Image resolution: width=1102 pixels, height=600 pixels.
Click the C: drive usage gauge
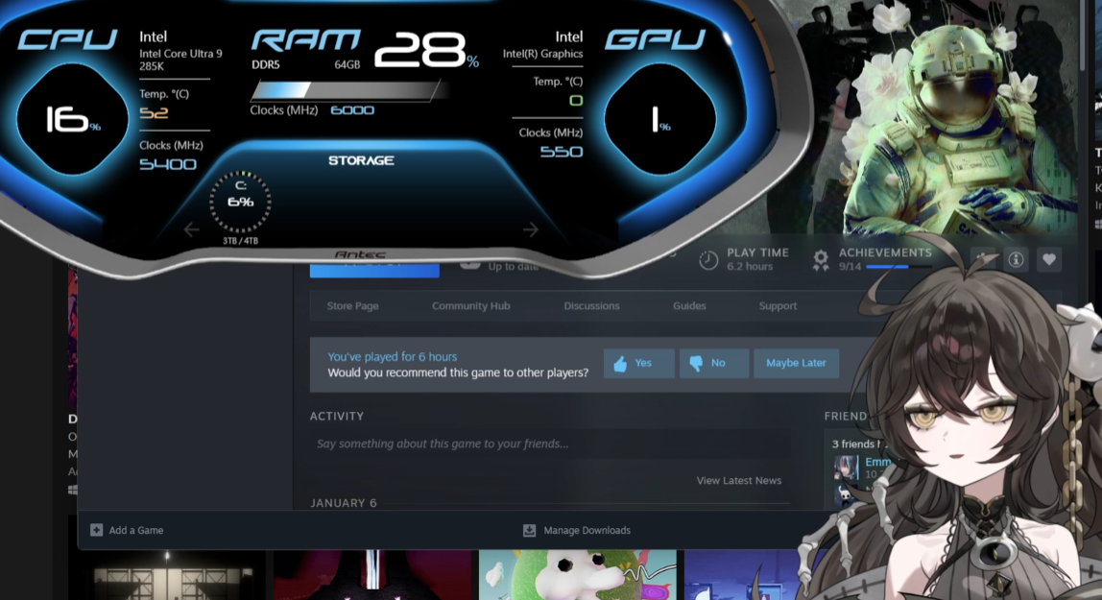pos(240,203)
